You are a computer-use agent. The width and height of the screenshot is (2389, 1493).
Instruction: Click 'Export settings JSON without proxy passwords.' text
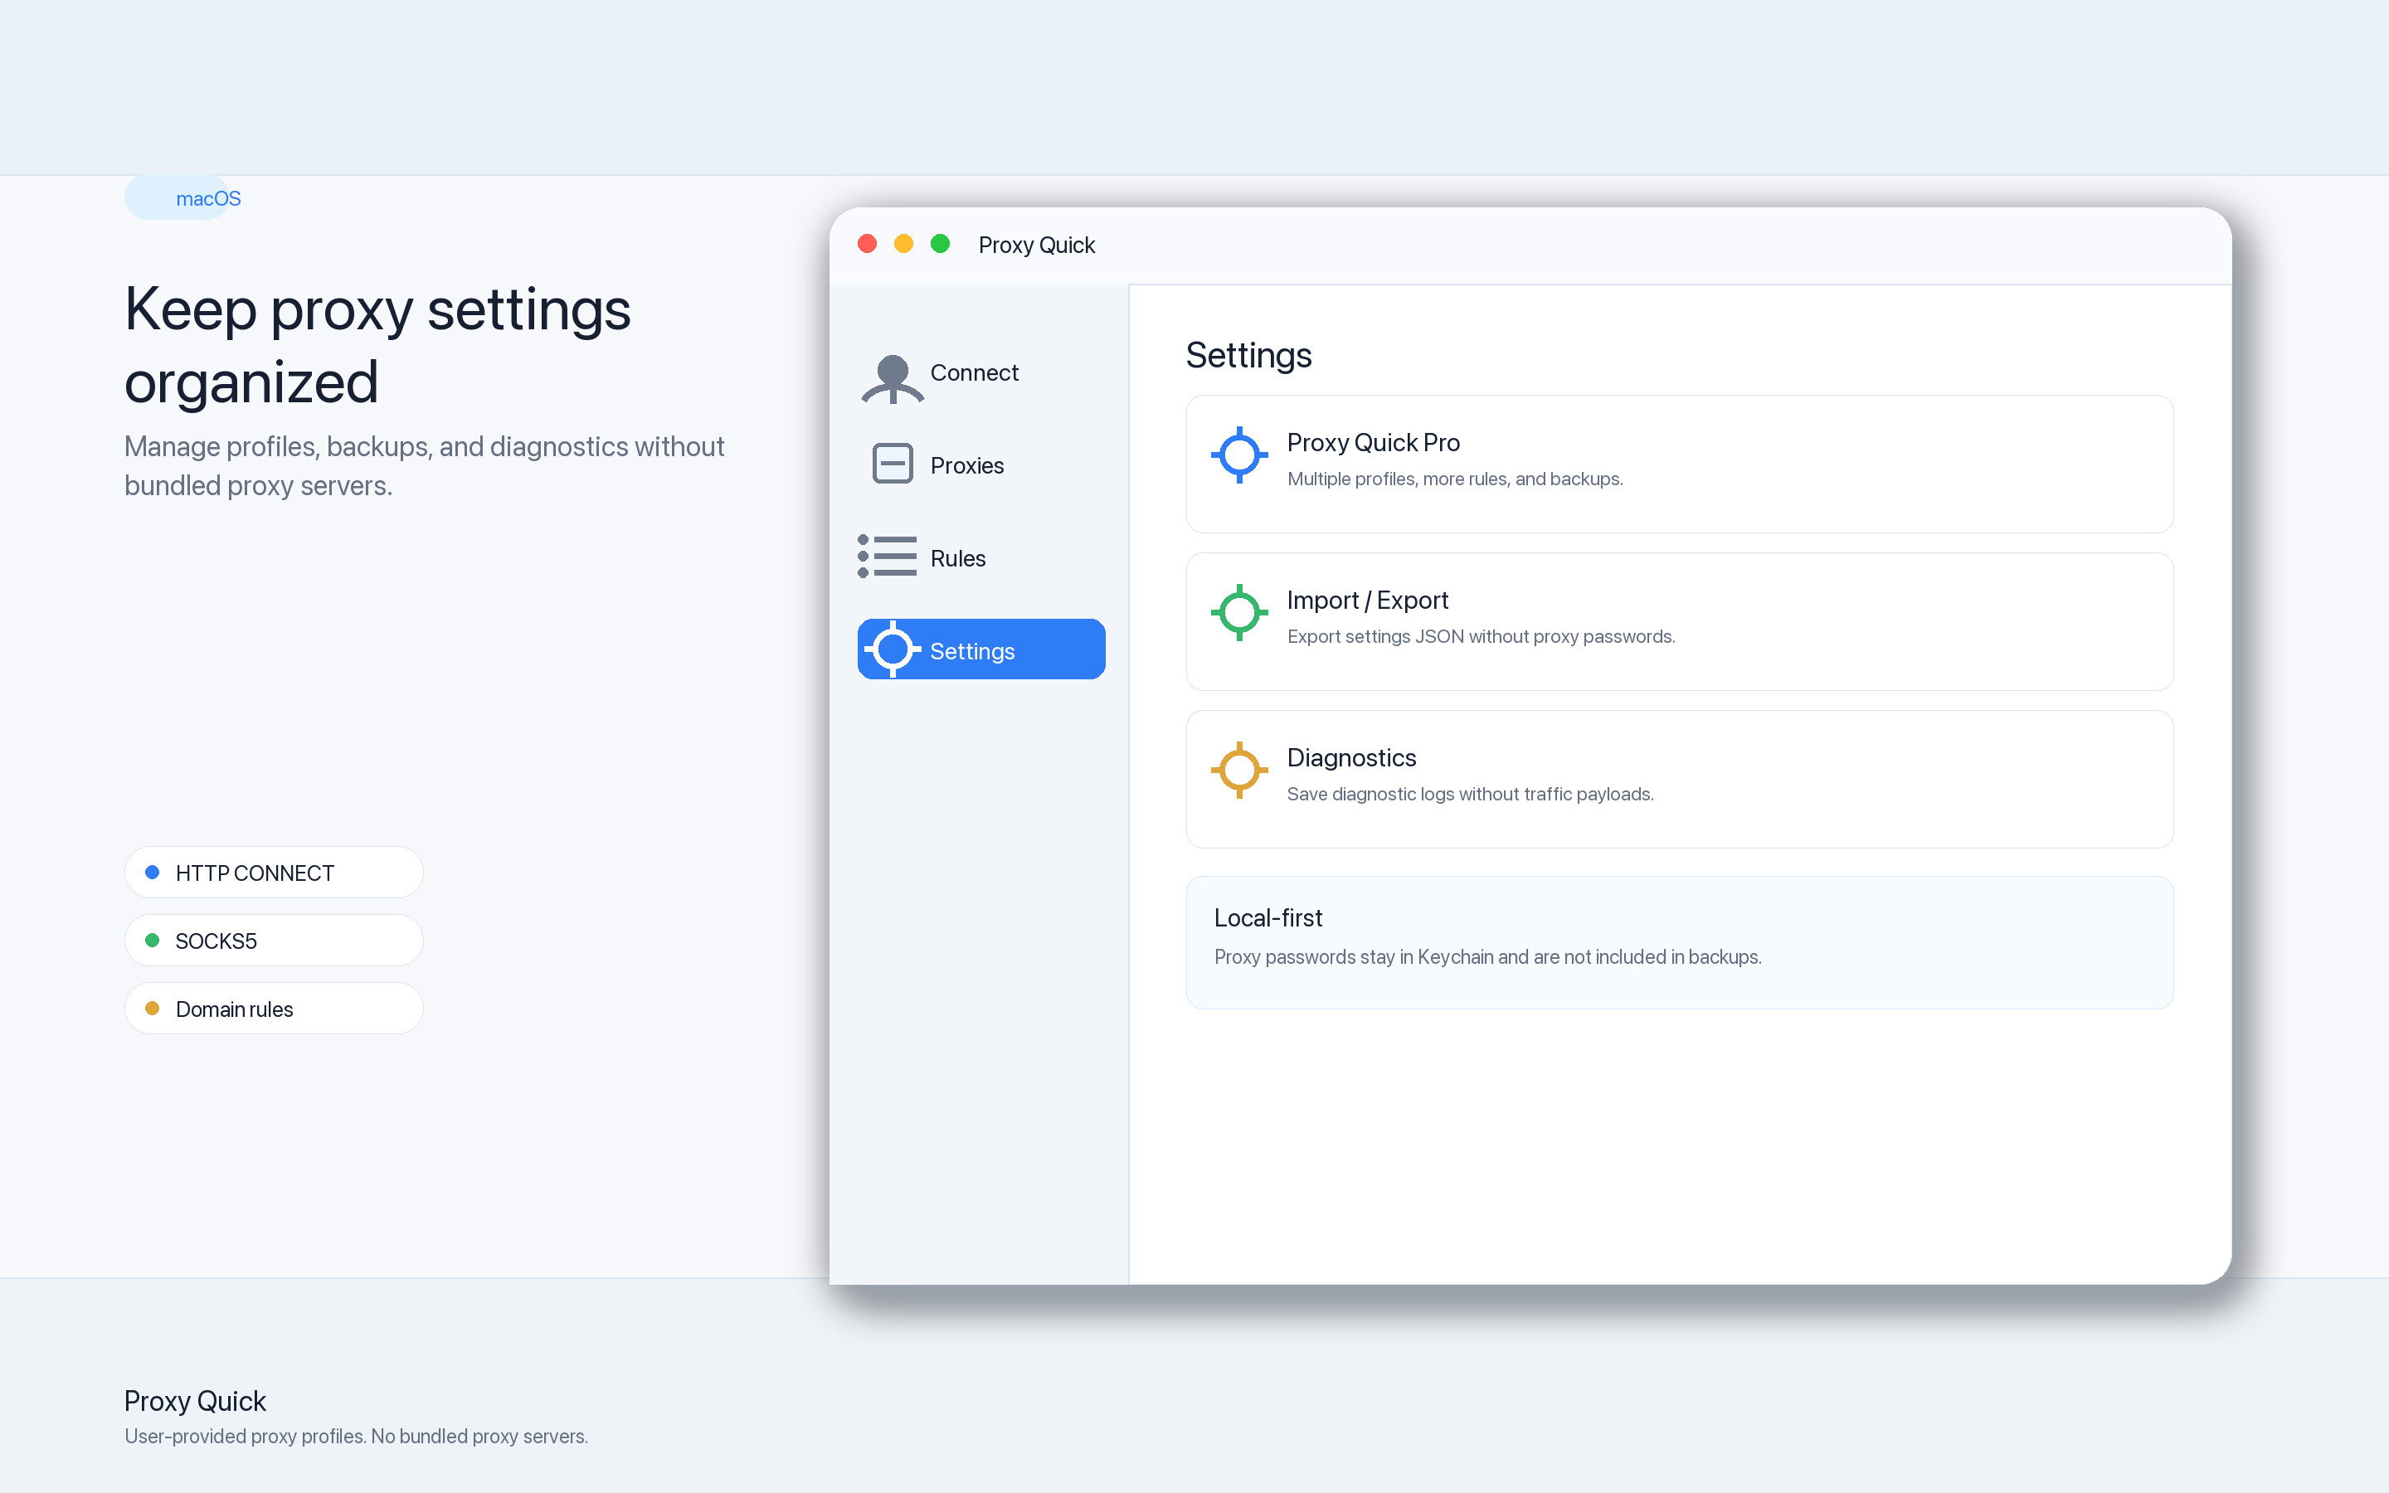click(x=1481, y=637)
